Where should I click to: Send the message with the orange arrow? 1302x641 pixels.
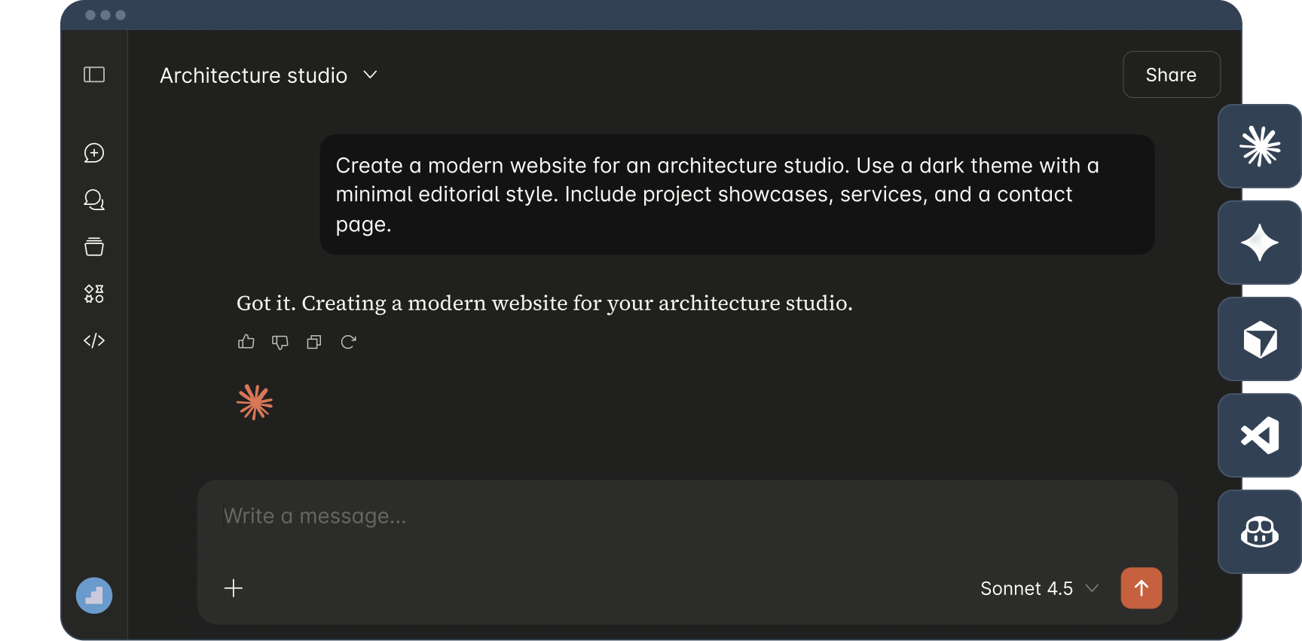(1142, 588)
